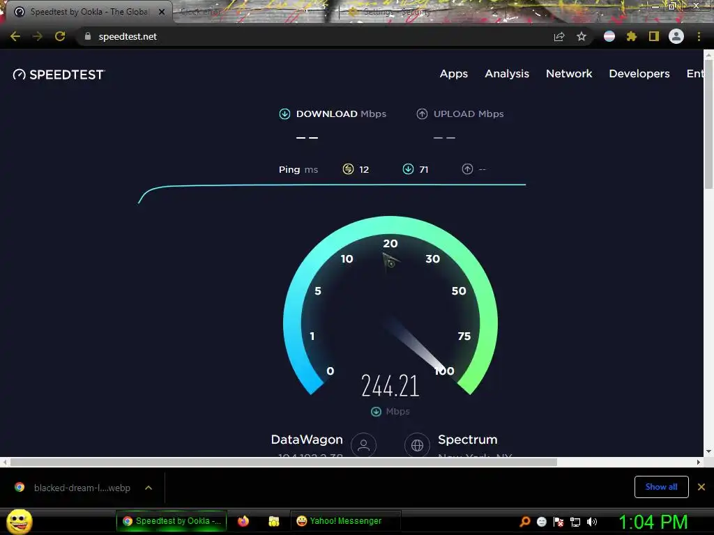Image resolution: width=714 pixels, height=535 pixels.
Task: Open the smiley Start button
Action: pyautogui.click(x=20, y=521)
